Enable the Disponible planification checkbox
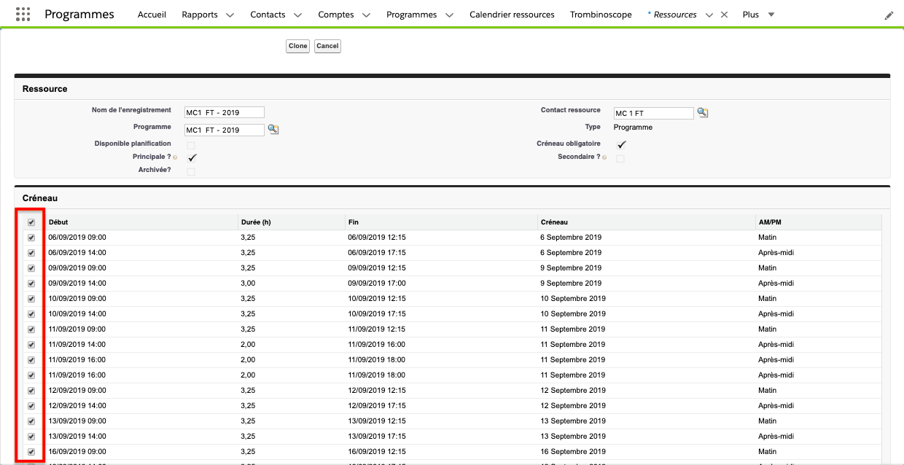This screenshot has height=465, width=904. point(191,145)
